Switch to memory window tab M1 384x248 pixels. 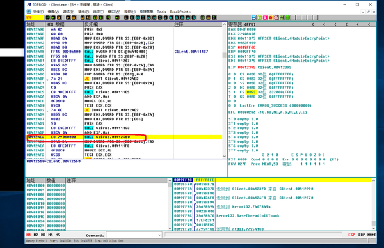(x=29, y=235)
